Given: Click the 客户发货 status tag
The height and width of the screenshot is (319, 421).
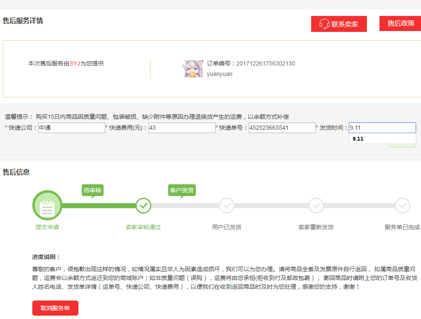Looking at the screenshot, I should click(182, 190).
